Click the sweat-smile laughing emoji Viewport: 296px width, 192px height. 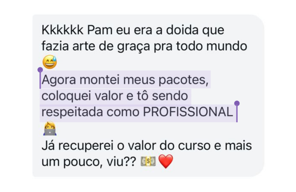point(50,62)
